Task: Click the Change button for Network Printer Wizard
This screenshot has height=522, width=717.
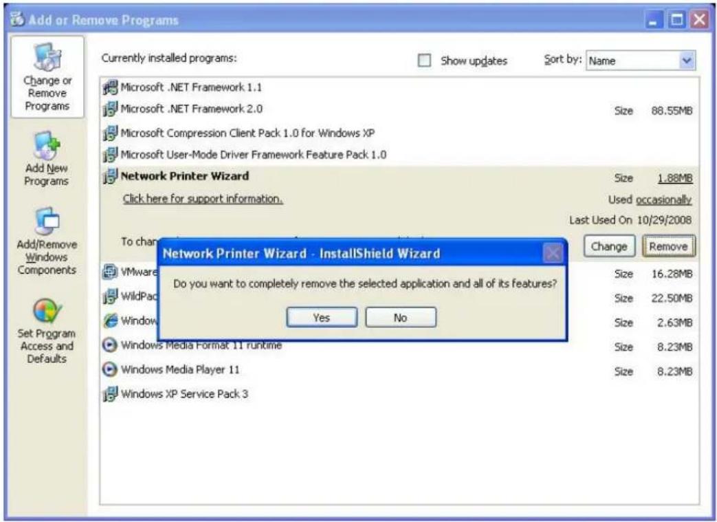Action: [x=609, y=246]
